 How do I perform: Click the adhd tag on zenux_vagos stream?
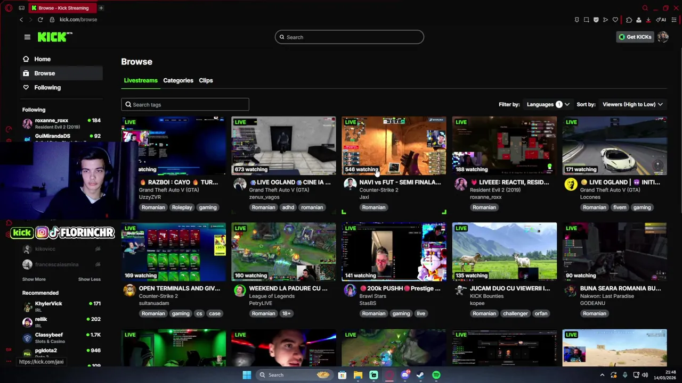tap(288, 207)
